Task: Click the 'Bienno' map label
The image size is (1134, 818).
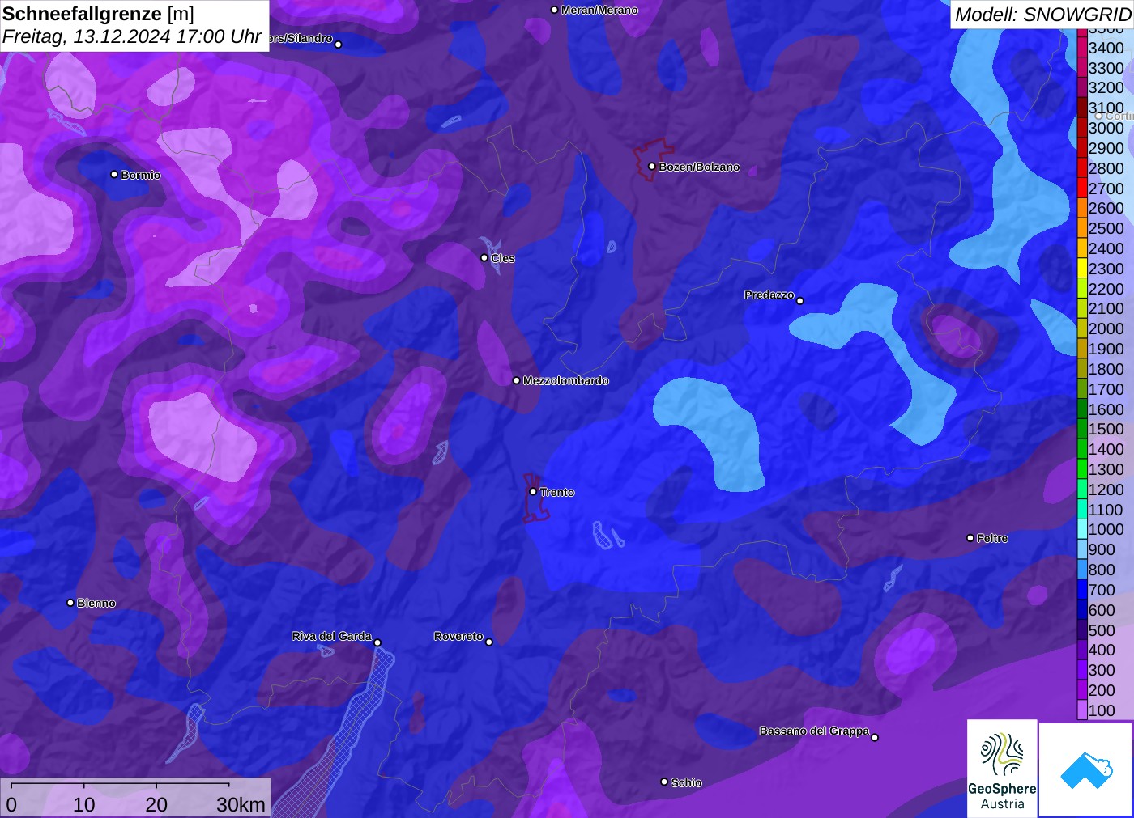Action: pyautogui.click(x=96, y=603)
